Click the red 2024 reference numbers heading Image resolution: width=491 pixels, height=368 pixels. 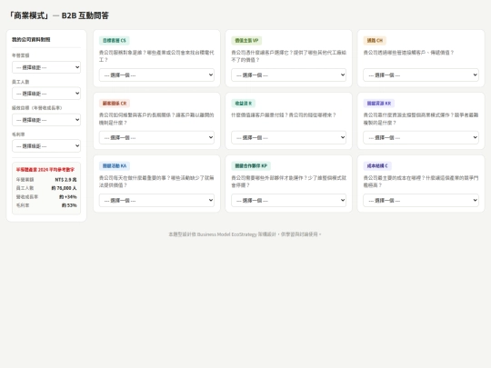coord(45,170)
